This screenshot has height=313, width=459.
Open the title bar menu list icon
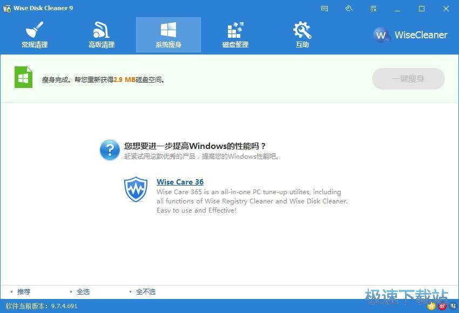373,9
